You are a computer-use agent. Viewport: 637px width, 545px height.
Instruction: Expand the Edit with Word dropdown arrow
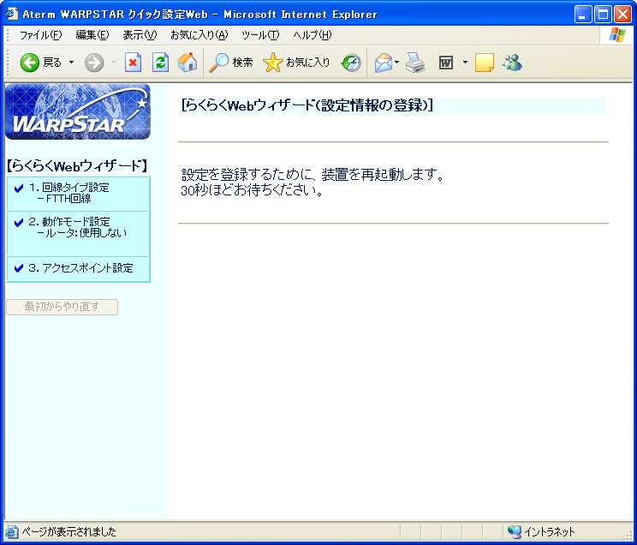point(465,63)
